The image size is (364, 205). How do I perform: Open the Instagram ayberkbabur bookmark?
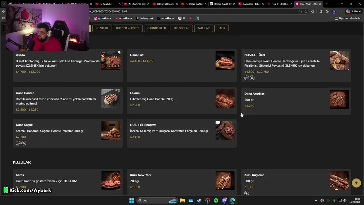(103, 18)
